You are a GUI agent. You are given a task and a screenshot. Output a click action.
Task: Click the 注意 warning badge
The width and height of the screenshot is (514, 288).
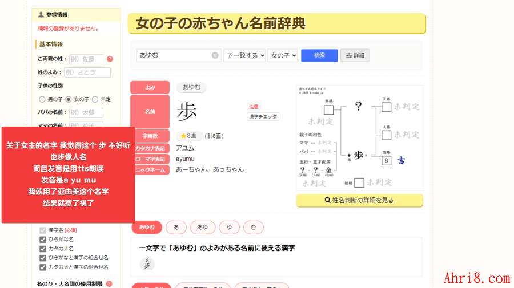coord(254,107)
